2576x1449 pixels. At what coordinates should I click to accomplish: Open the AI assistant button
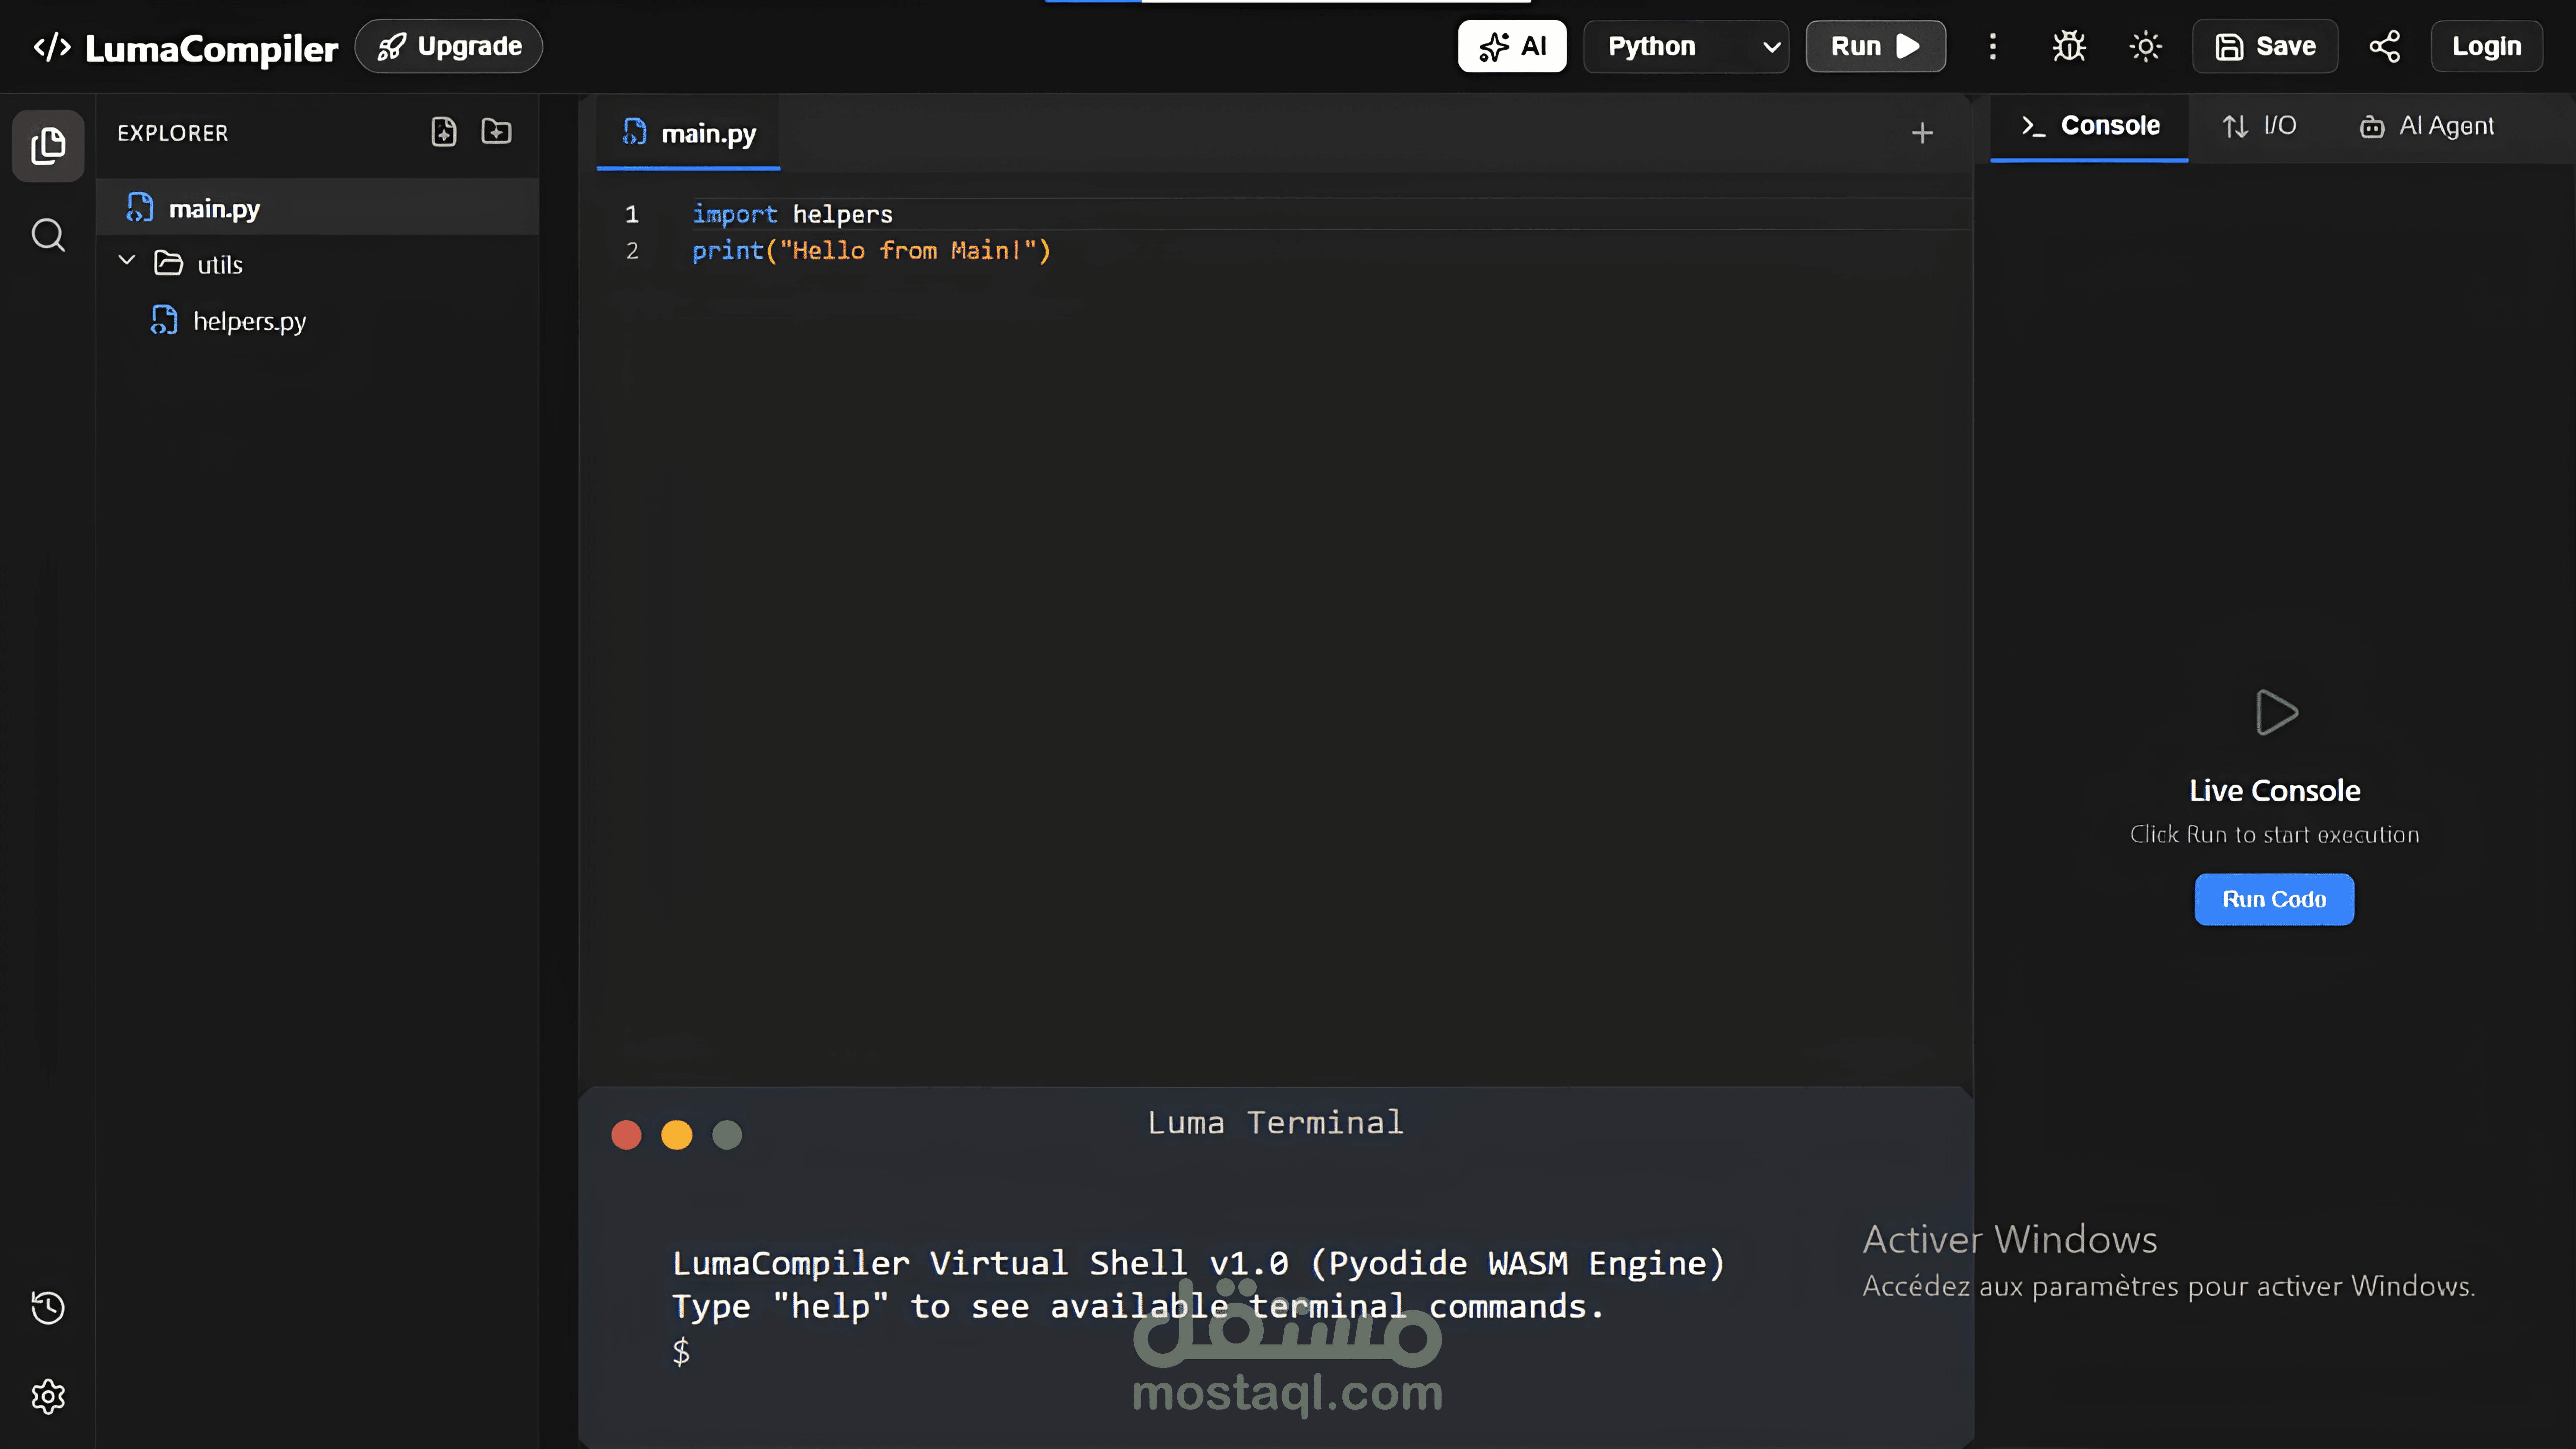[1512, 46]
